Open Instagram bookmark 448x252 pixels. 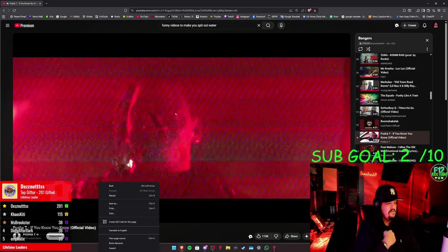pos(243,16)
